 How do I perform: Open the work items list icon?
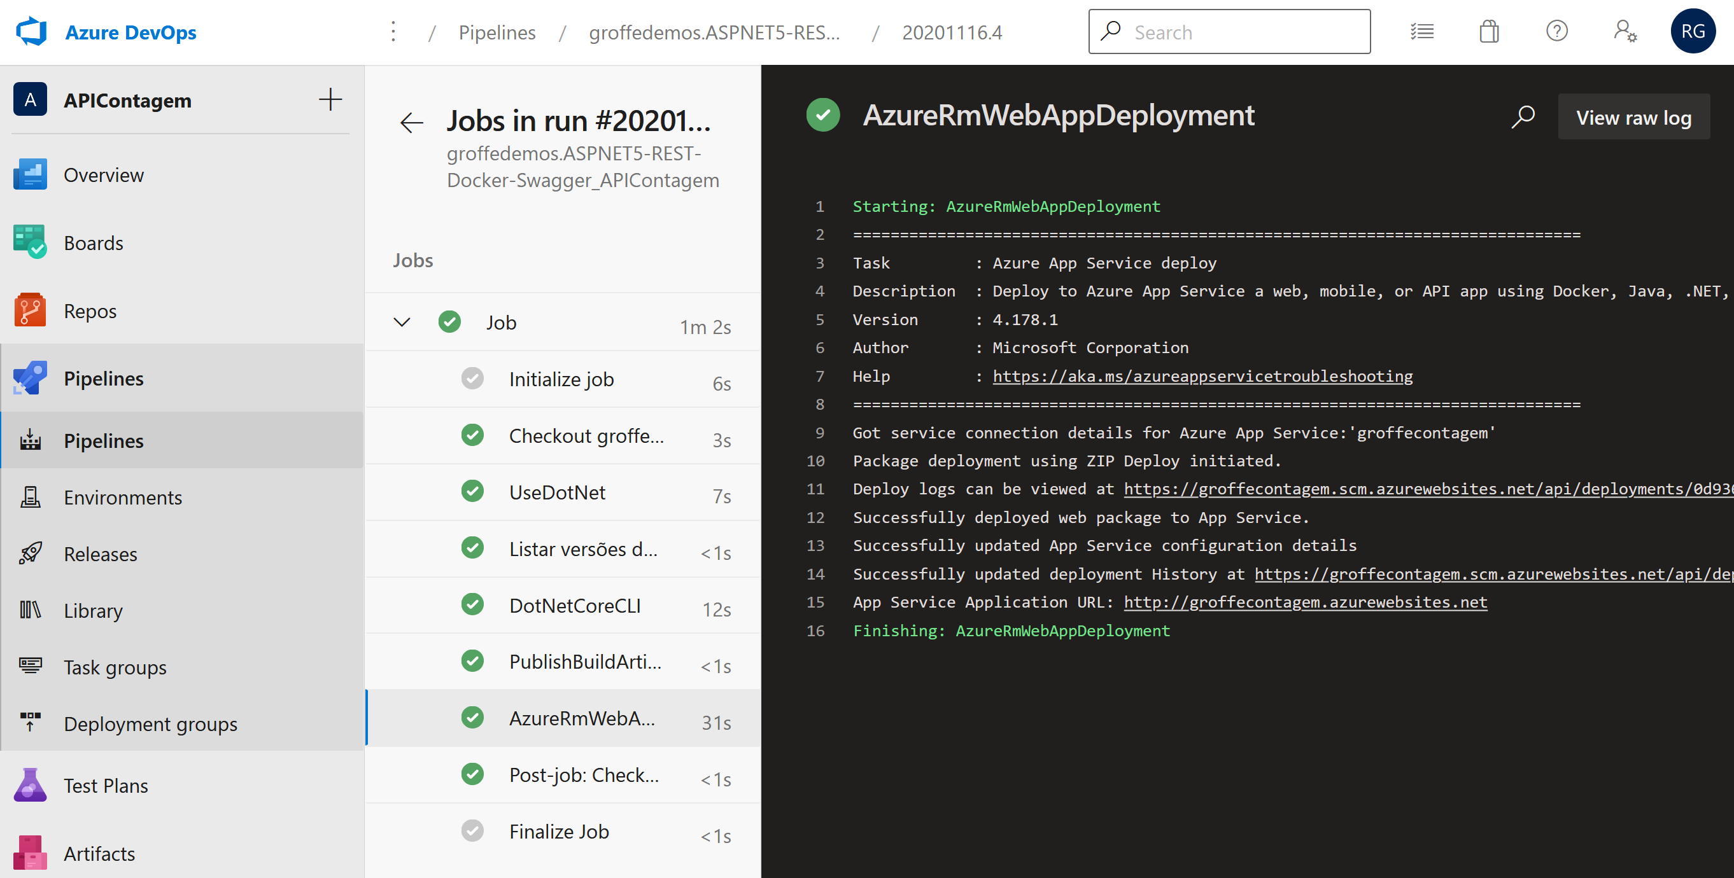pos(1421,32)
